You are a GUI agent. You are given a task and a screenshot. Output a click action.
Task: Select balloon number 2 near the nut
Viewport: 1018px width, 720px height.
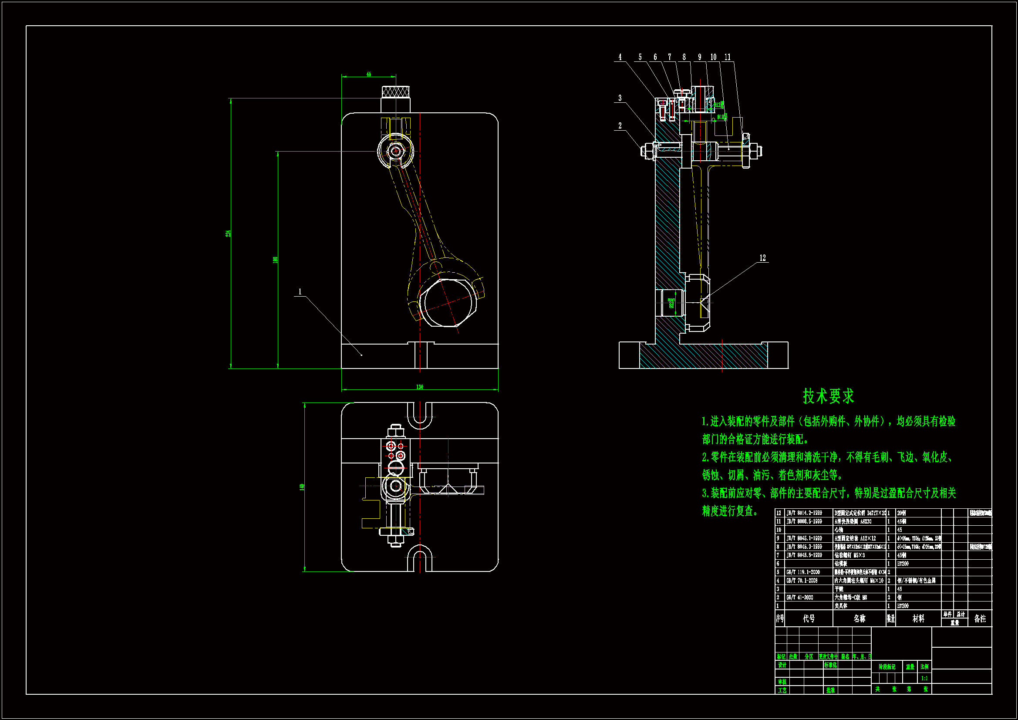(x=620, y=126)
